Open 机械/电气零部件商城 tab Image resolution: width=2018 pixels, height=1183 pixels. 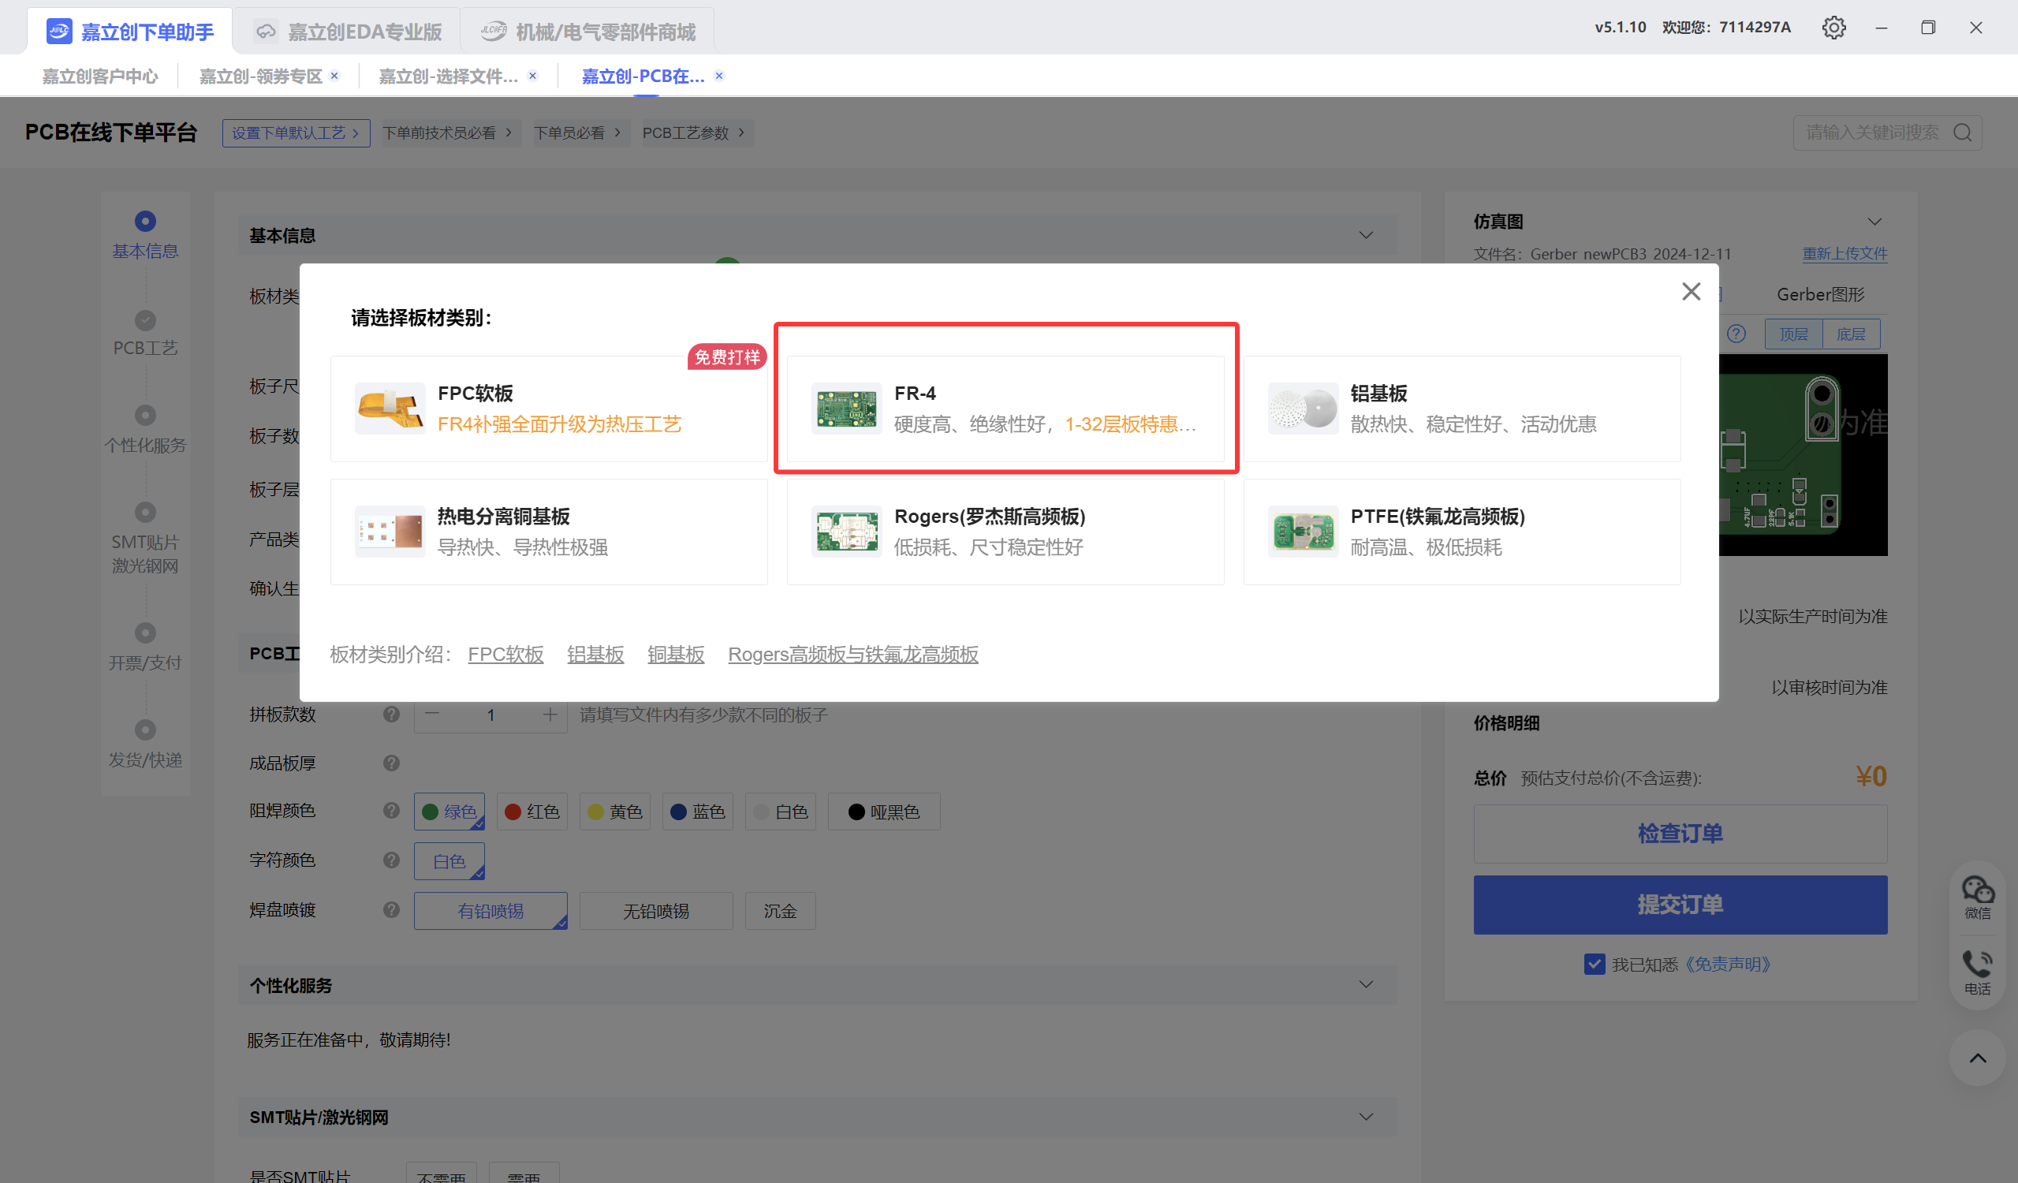click(x=587, y=32)
